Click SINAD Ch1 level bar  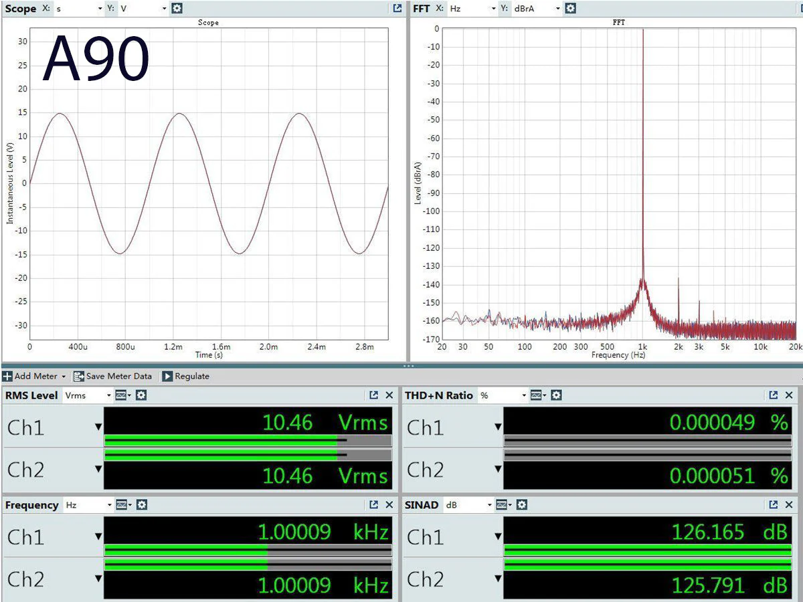647,550
